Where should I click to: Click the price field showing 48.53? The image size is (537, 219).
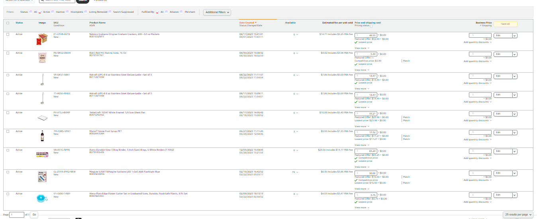[x=366, y=35]
